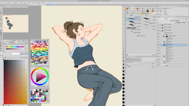
Task: Open the Indie brush group with pink icon
Action: (144, 11)
